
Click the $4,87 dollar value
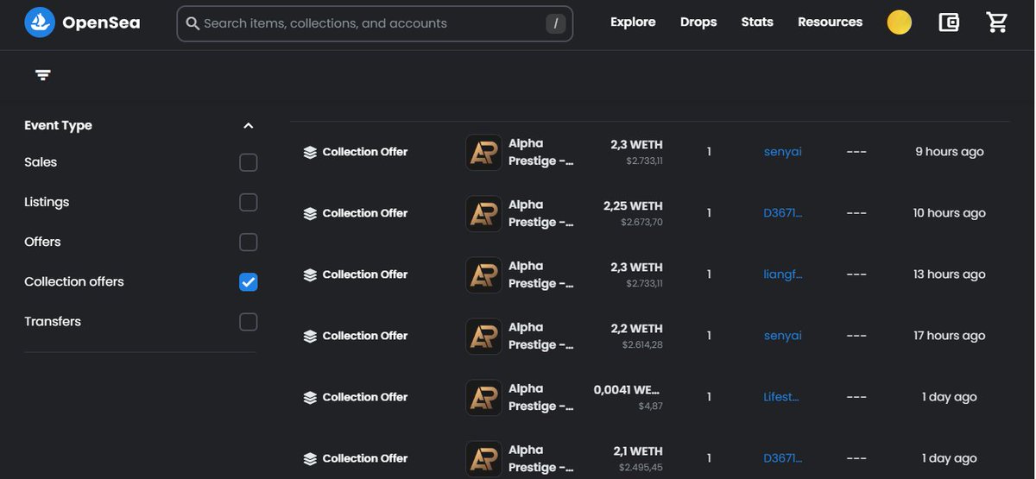[x=650, y=407]
